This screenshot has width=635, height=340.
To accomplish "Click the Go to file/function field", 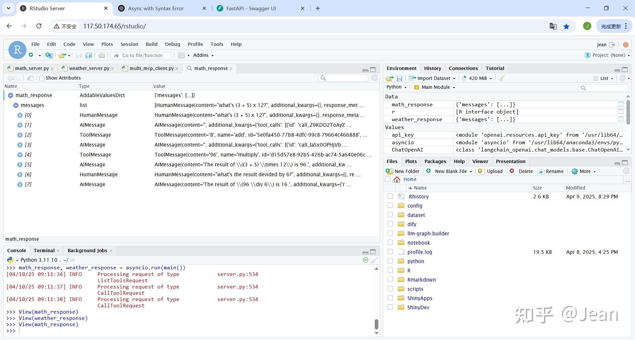I will (142, 55).
